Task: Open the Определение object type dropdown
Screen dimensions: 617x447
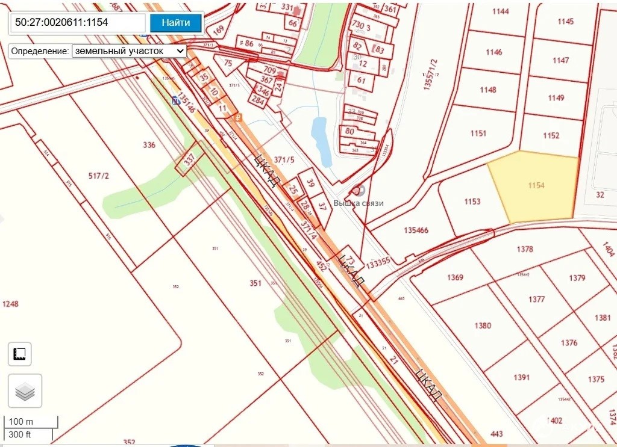Action: point(129,51)
